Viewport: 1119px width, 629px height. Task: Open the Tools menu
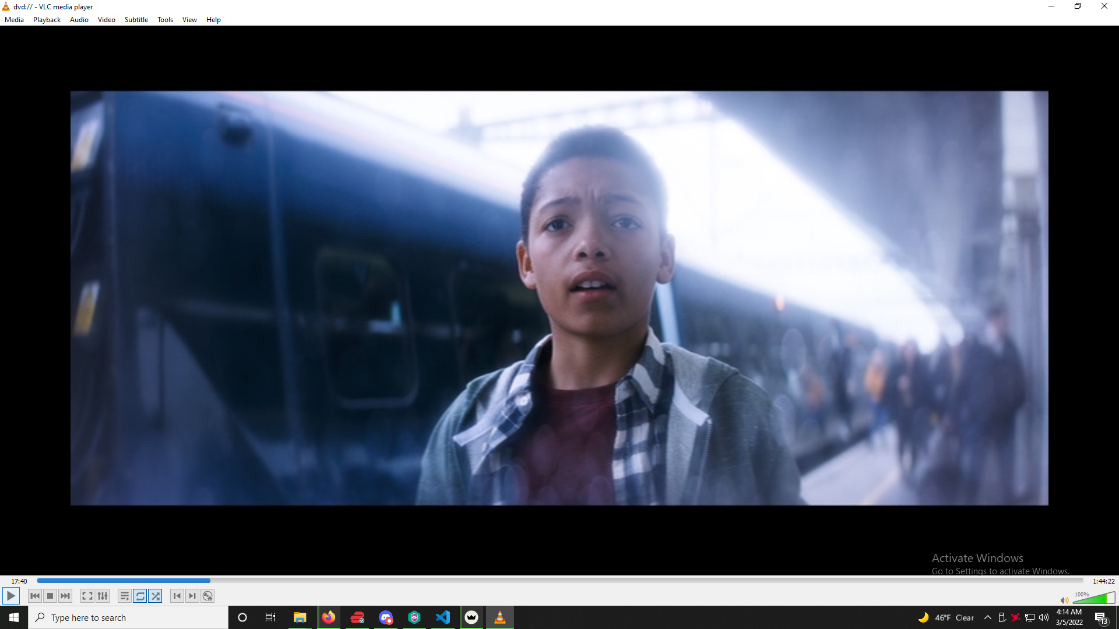click(x=165, y=20)
